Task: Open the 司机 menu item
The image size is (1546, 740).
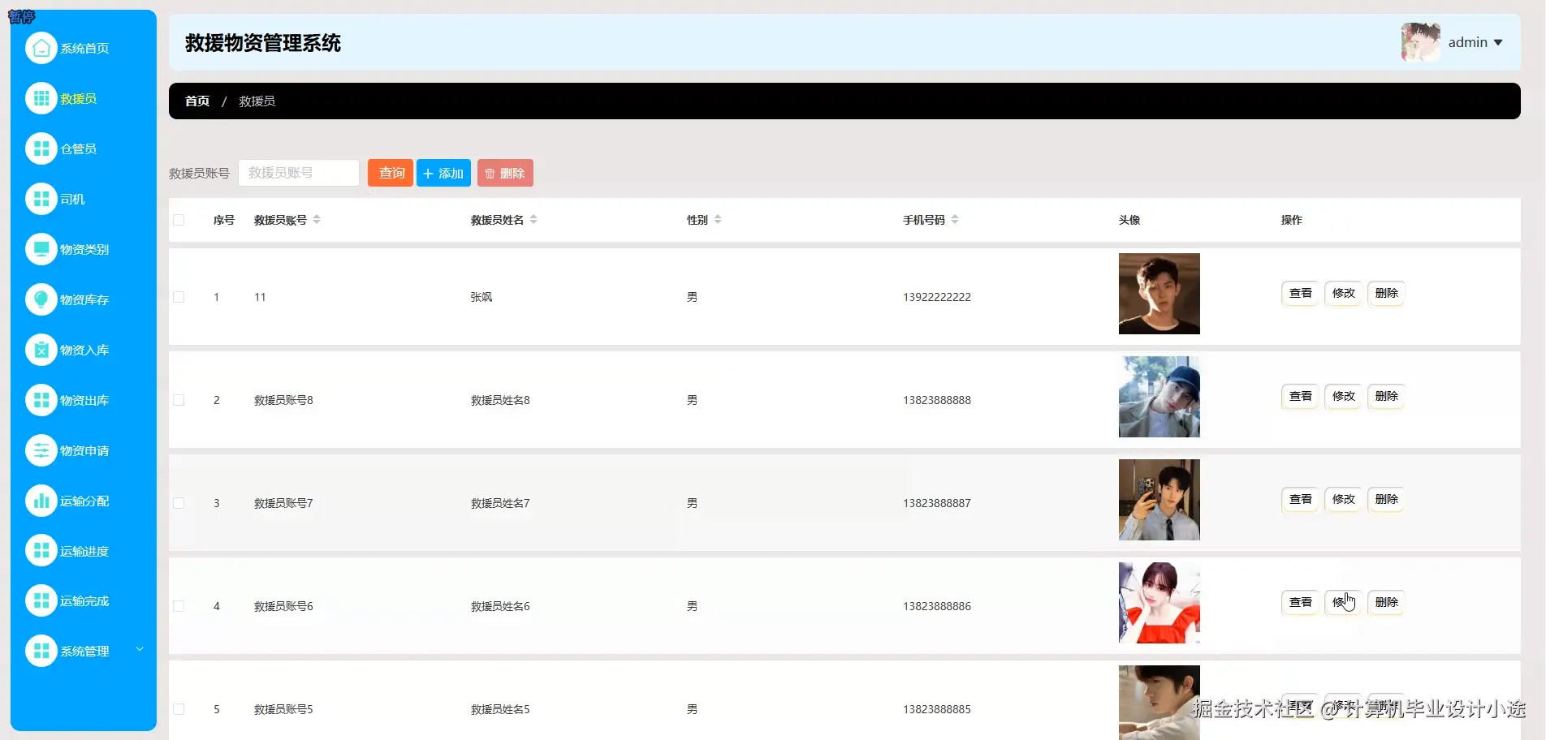Action: click(x=72, y=200)
